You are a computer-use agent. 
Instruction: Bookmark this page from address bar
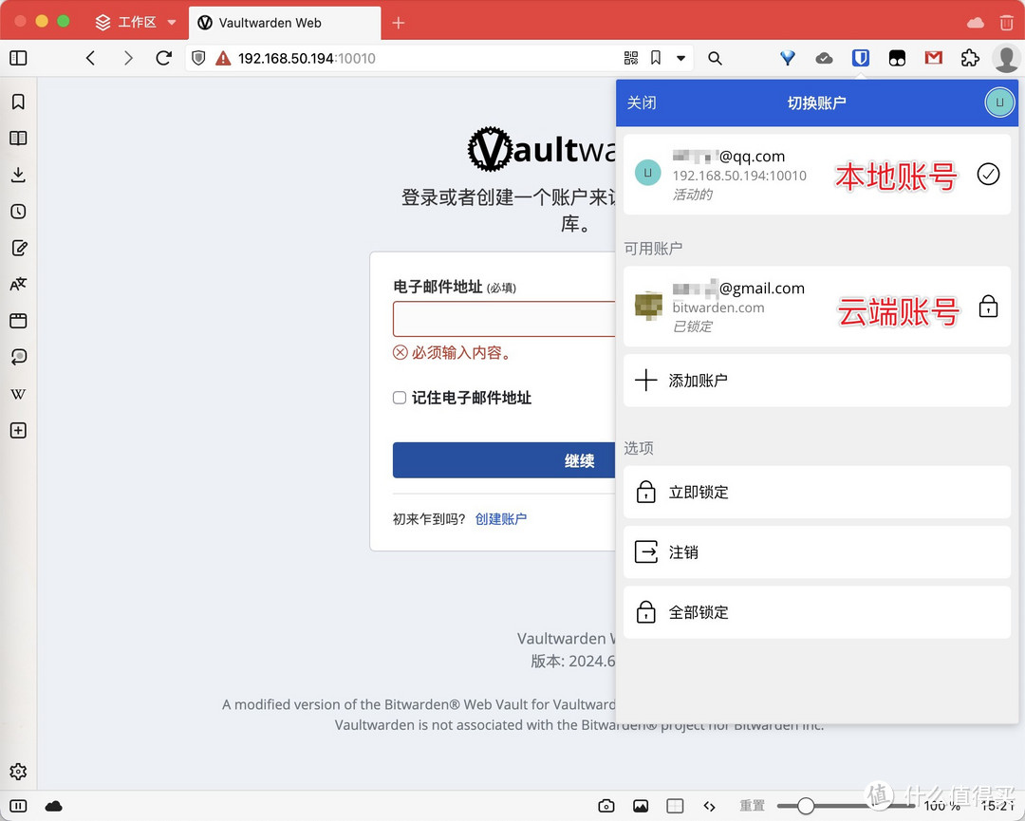(x=656, y=58)
